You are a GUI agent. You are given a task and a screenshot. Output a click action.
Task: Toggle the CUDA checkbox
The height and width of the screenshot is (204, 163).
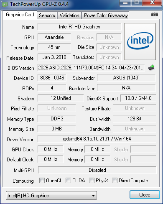click(x=68, y=180)
